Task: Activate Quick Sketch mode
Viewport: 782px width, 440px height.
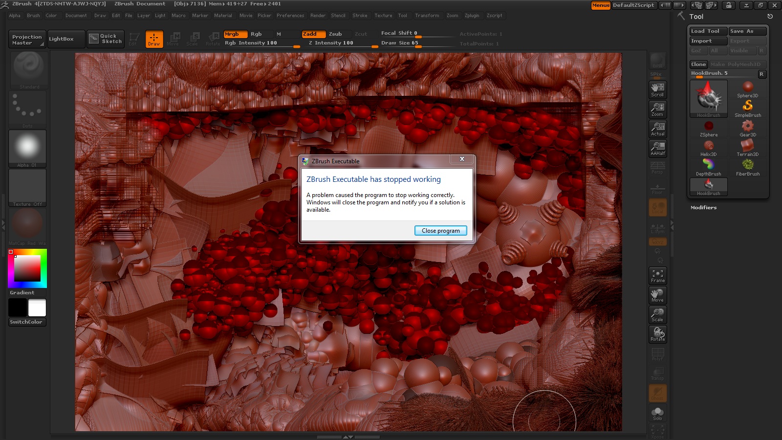Action: click(x=106, y=39)
